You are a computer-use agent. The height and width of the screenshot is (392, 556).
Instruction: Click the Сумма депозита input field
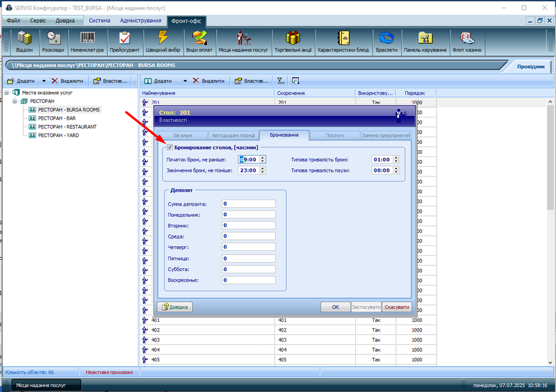tap(248, 204)
